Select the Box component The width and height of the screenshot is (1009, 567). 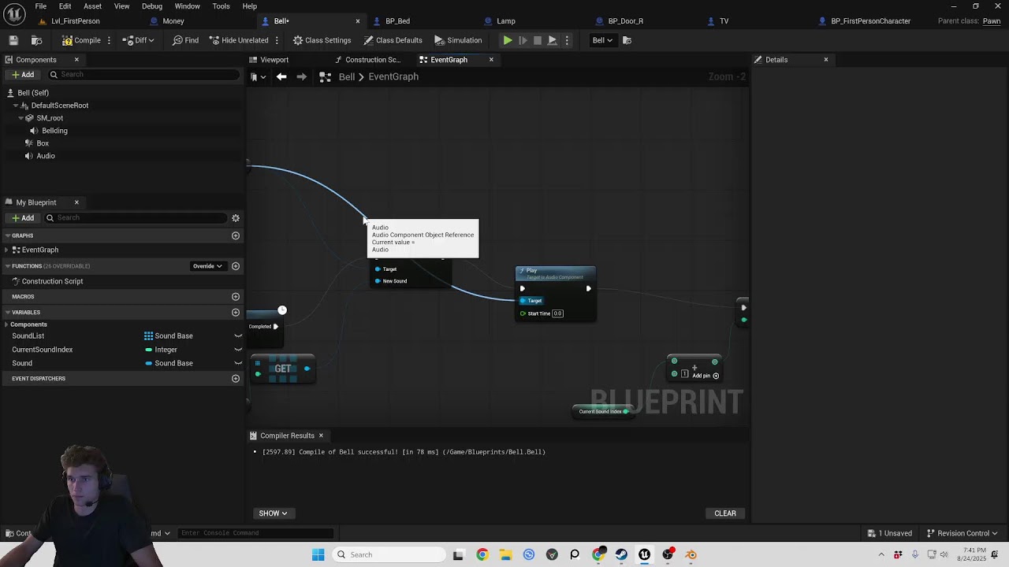[43, 143]
